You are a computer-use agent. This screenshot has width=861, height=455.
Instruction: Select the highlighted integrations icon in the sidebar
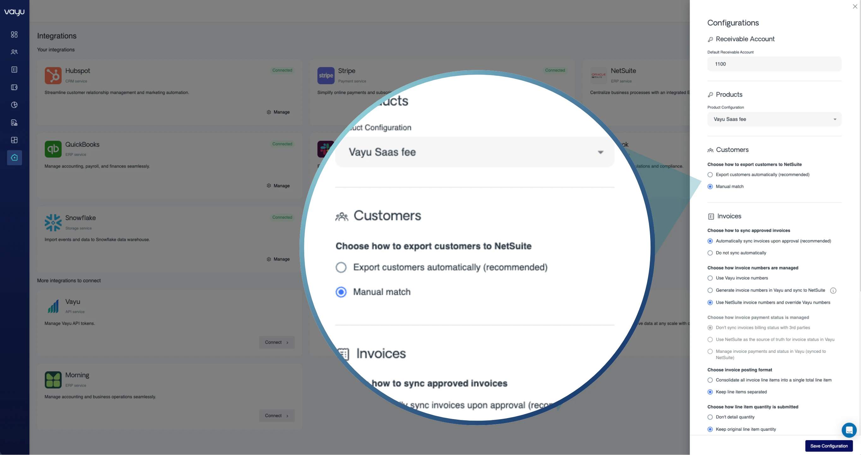coord(15,158)
